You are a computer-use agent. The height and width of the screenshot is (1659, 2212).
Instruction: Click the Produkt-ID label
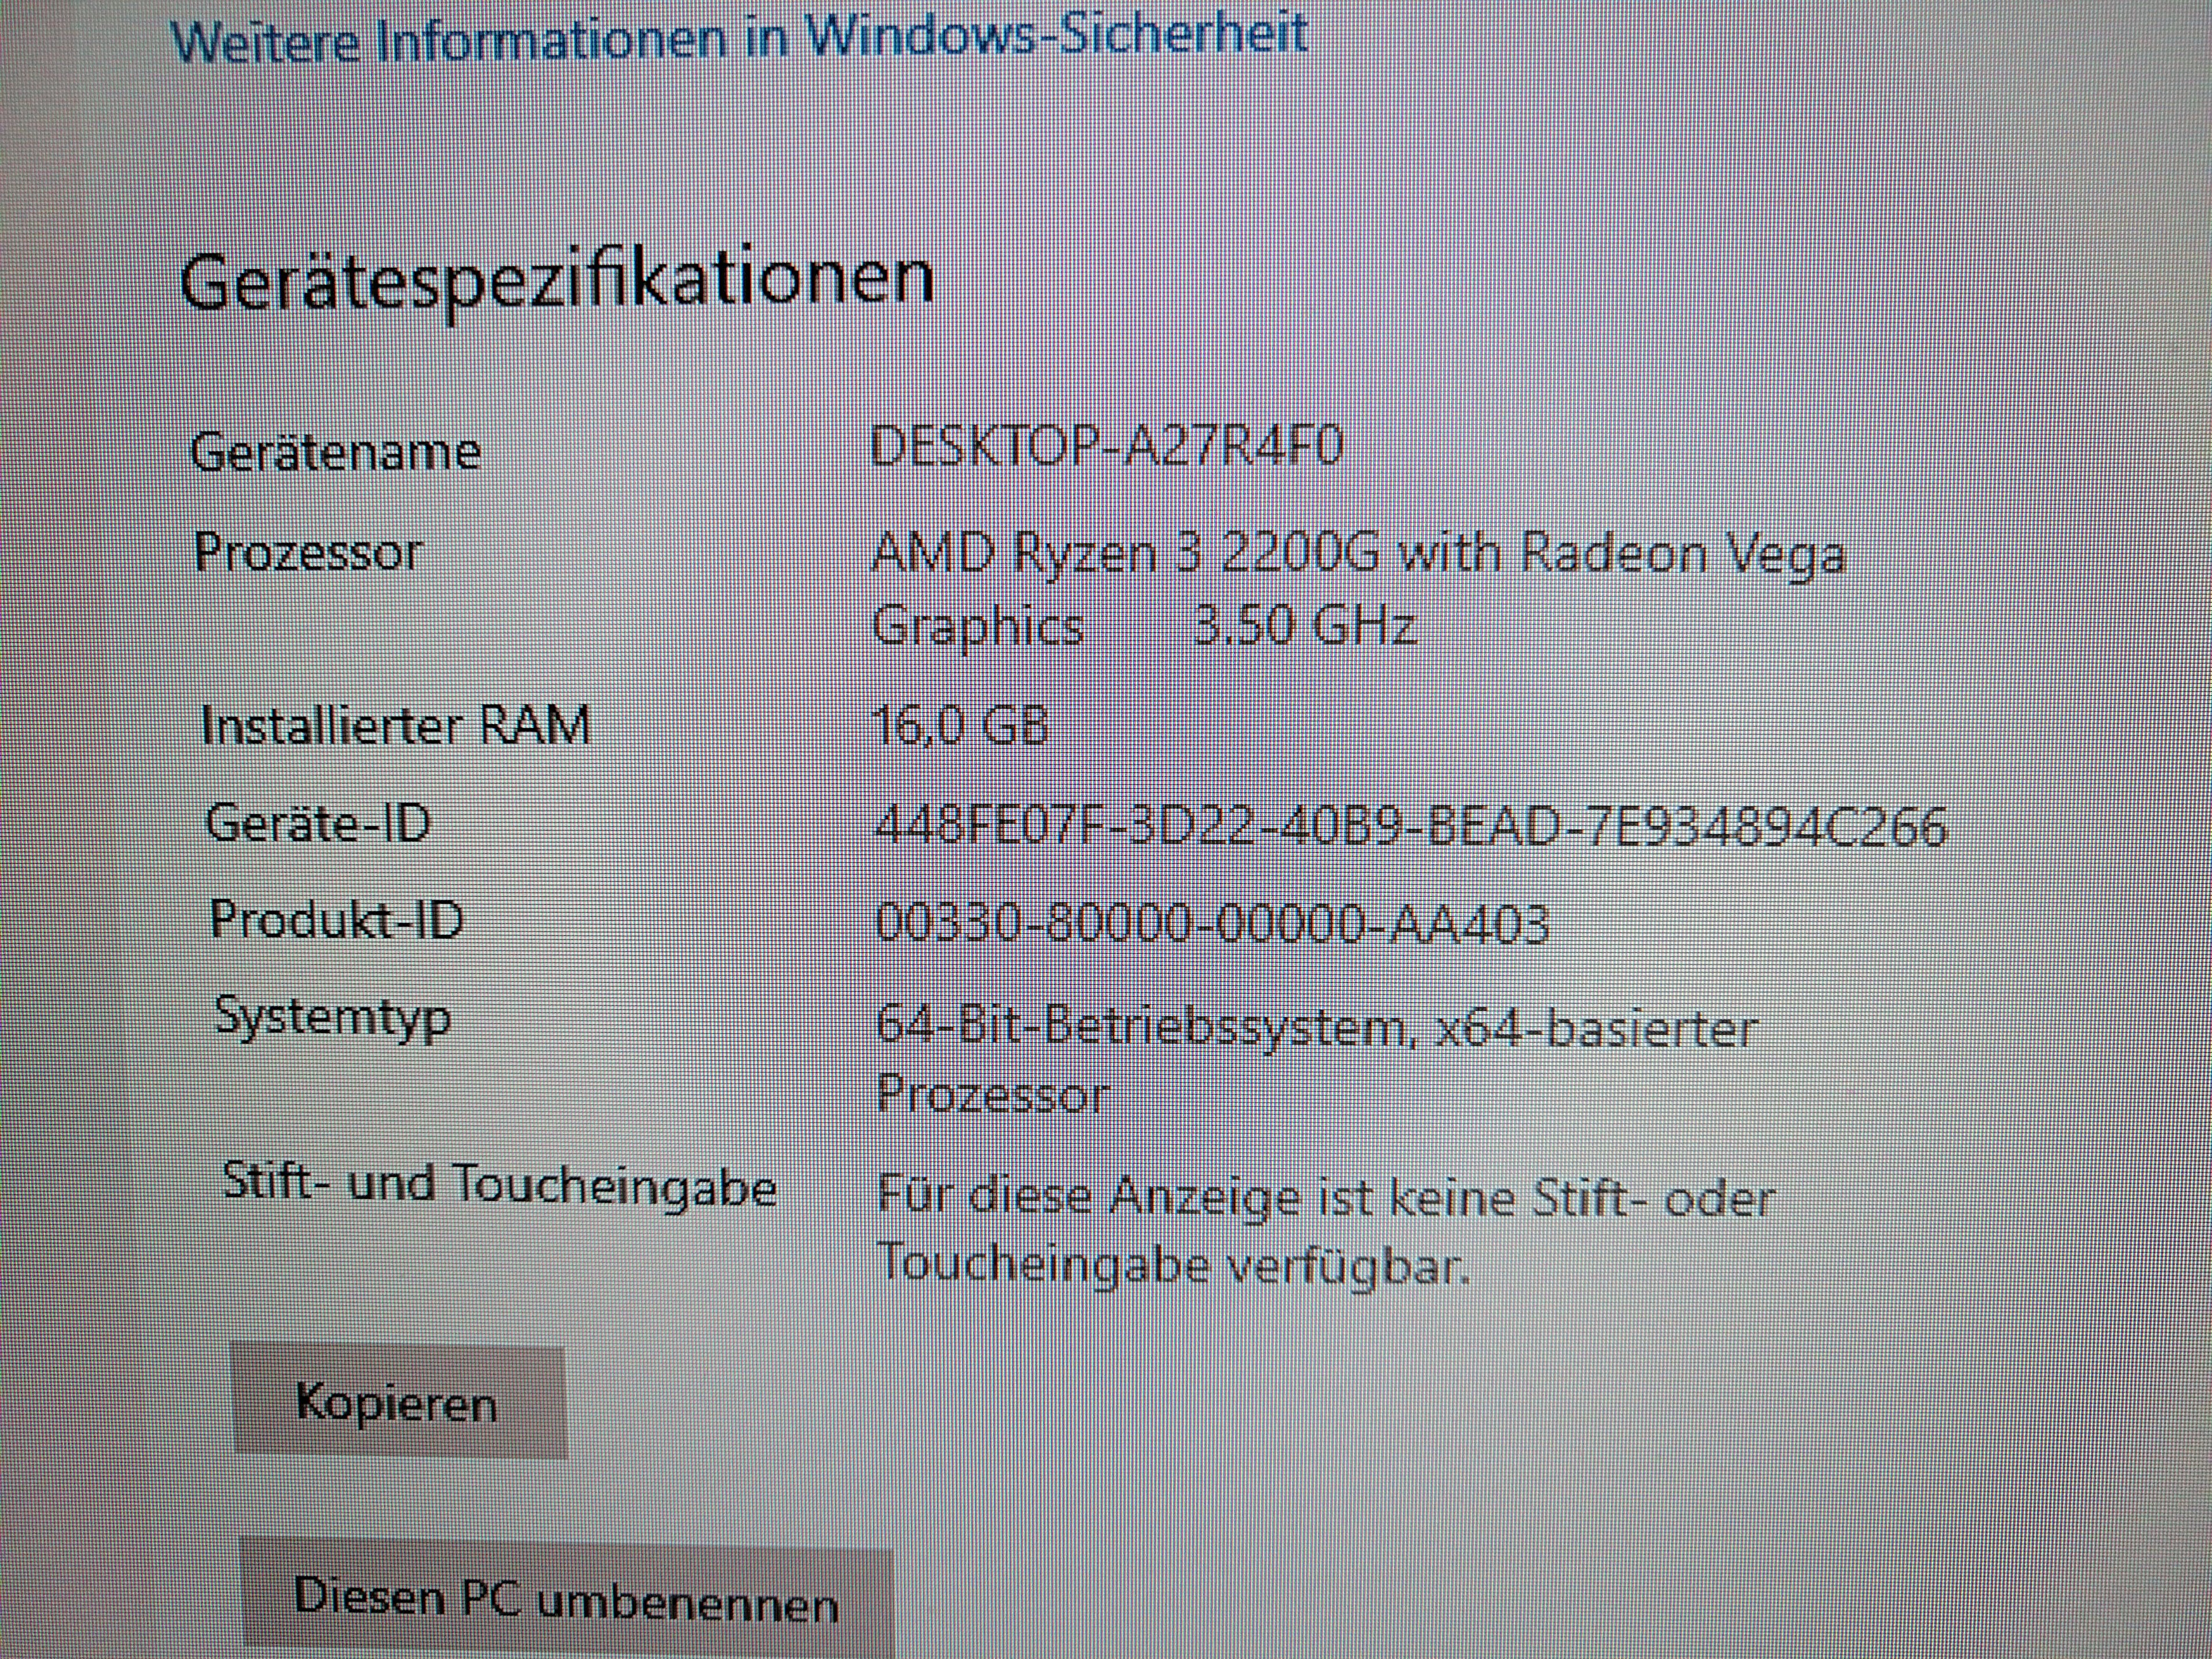point(337,919)
